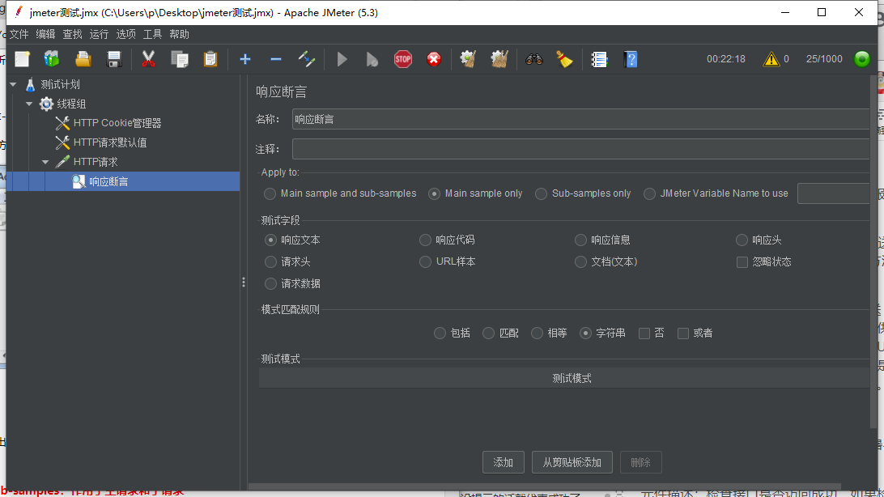Click the 从剪贴板添加 button

point(572,463)
